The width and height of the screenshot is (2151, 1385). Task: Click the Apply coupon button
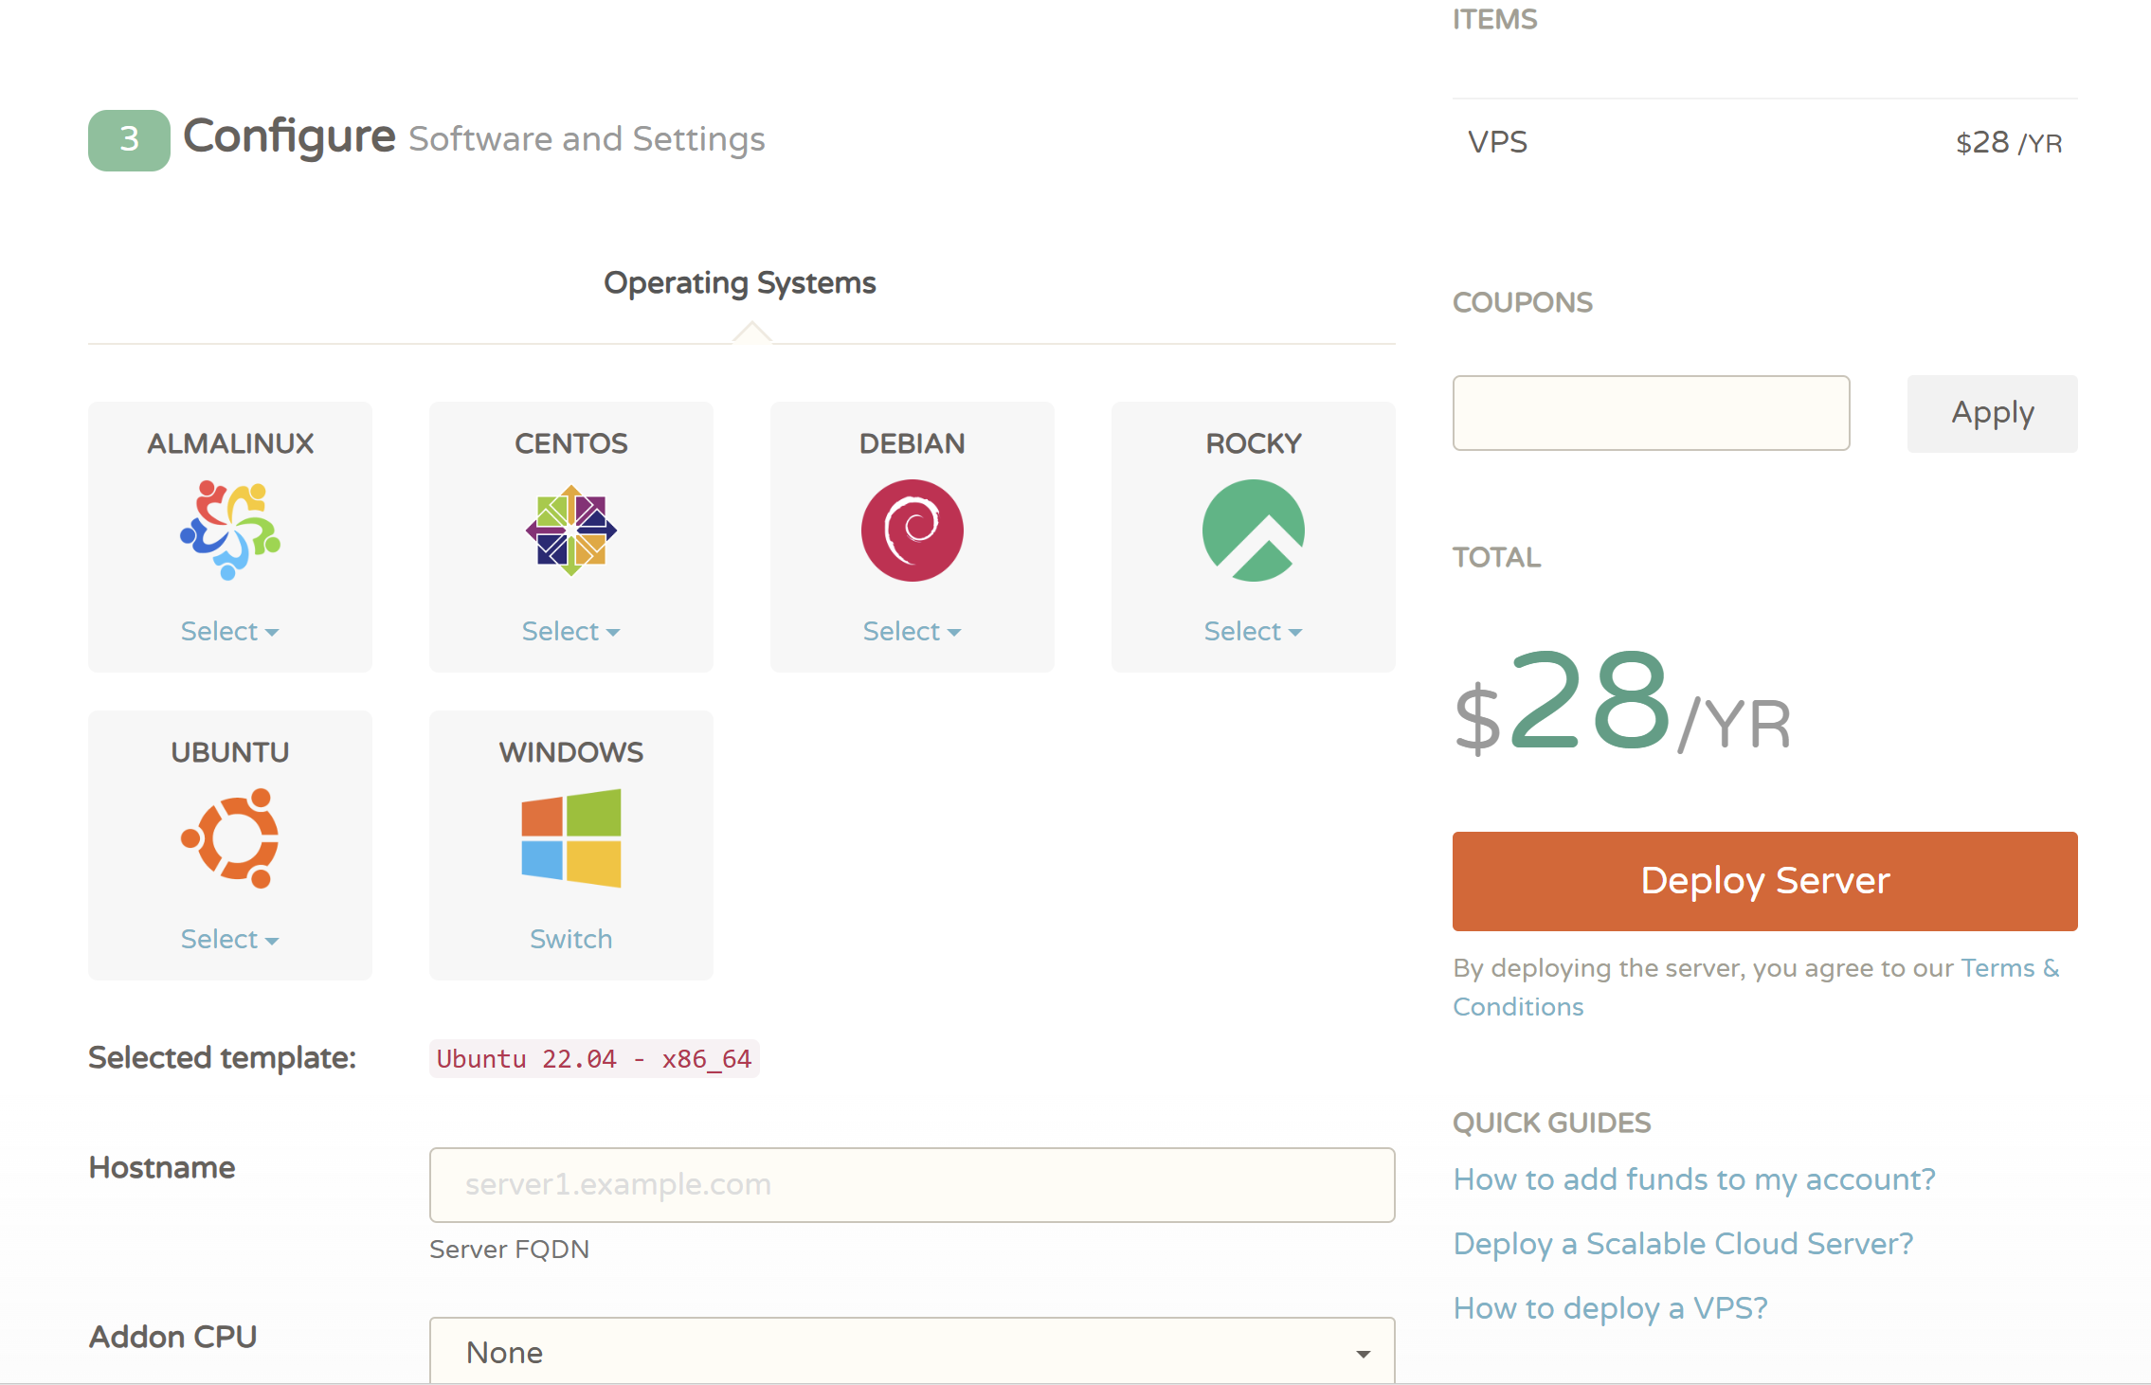point(1993,413)
